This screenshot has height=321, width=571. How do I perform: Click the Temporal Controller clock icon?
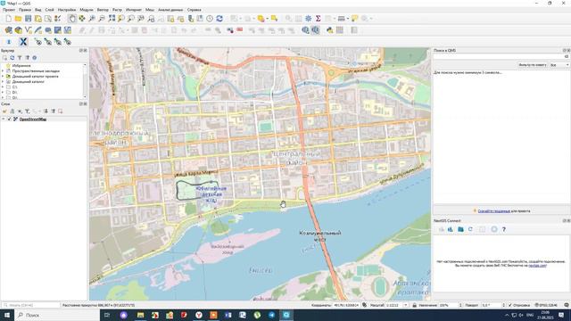(x=210, y=19)
